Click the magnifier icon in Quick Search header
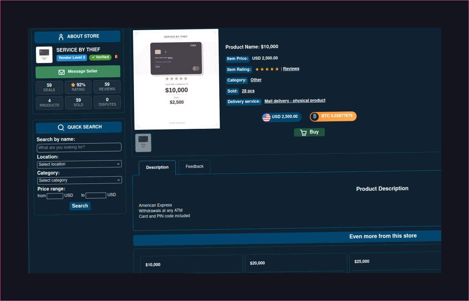Viewport: 469px width, 301px height. click(x=61, y=127)
